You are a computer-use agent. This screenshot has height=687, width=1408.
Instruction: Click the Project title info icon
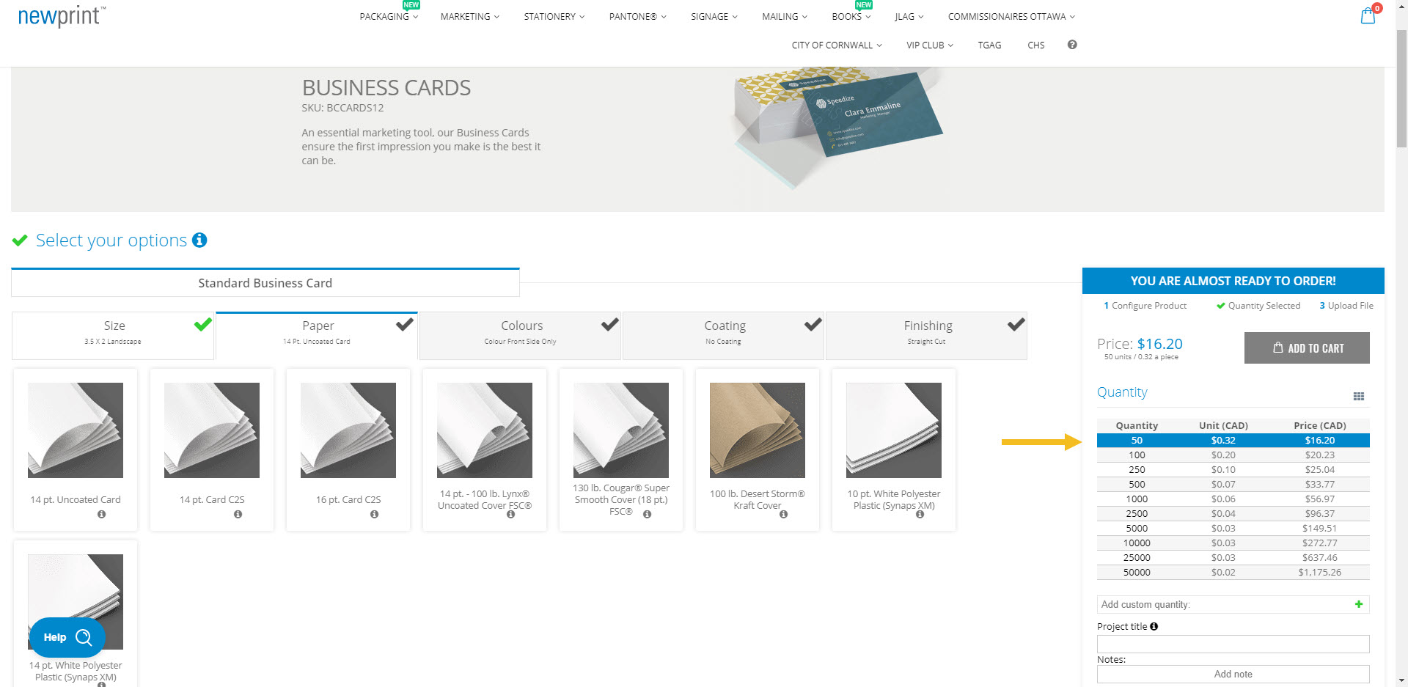pyautogui.click(x=1154, y=626)
